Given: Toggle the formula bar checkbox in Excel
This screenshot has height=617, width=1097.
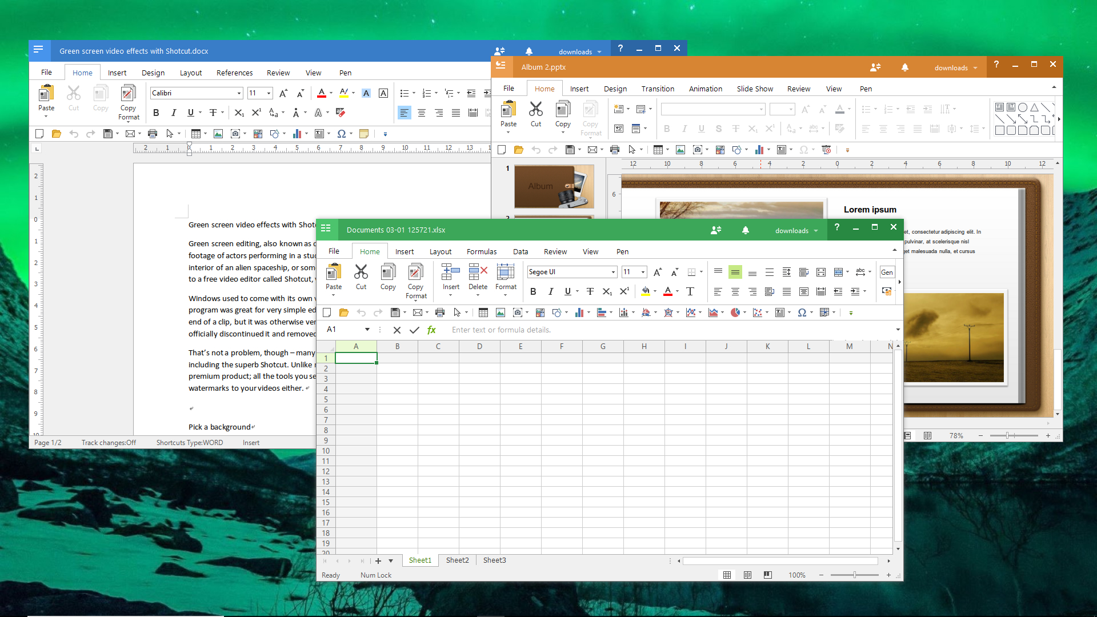Looking at the screenshot, I should pyautogui.click(x=590, y=251).
